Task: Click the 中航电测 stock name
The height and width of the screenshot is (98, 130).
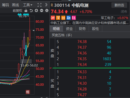Action: [80, 5]
